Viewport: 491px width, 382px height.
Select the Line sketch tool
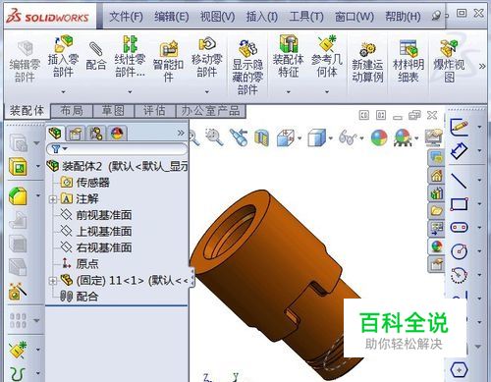(x=459, y=181)
